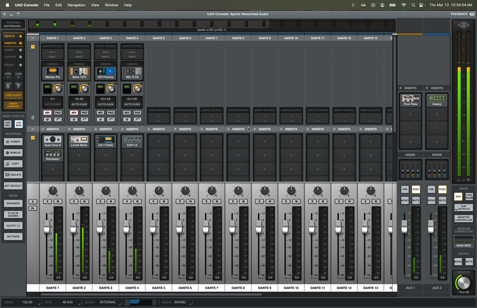Click the SMALL view size icon
477x308 pixels.
tap(18, 86)
